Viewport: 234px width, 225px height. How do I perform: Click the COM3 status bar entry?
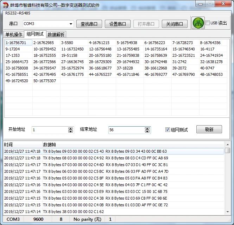click(x=13, y=219)
